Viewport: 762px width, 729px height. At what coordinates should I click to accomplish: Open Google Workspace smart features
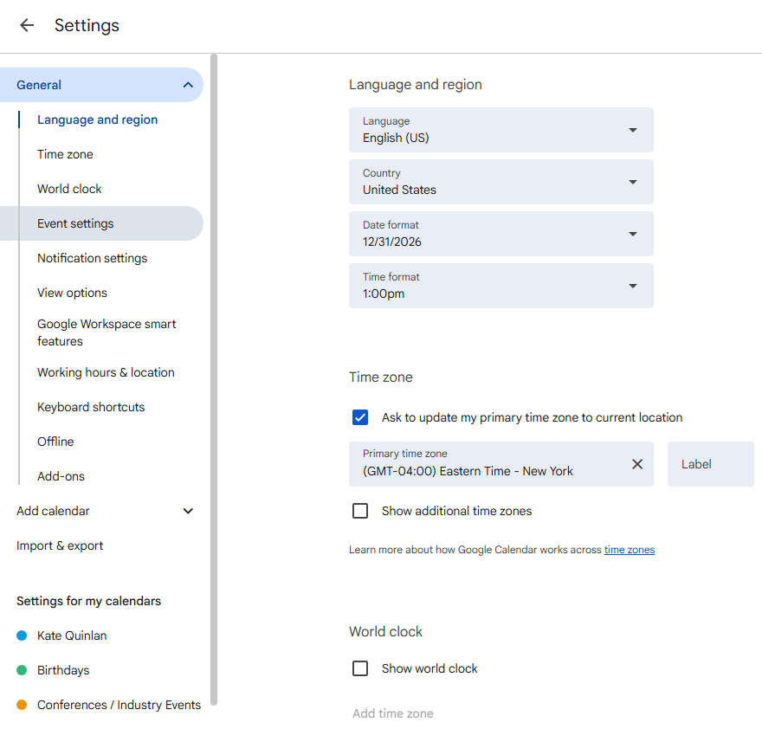click(107, 332)
